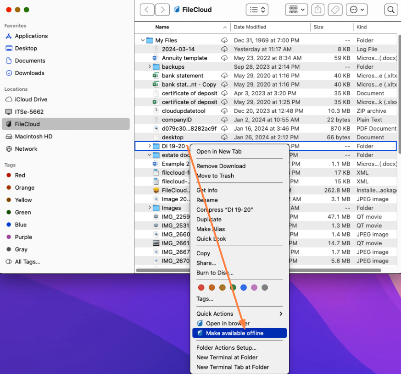Open the group-by grid dropdown
Viewport: 401px width, 374px height.
[296, 10]
